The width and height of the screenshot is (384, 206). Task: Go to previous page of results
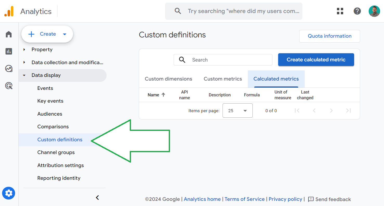pyautogui.click(x=314, y=111)
